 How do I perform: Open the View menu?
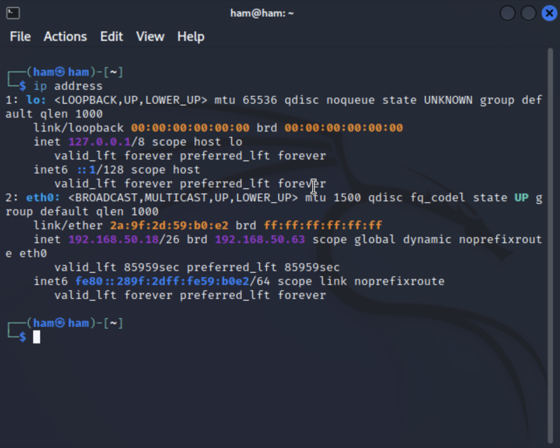tap(150, 37)
